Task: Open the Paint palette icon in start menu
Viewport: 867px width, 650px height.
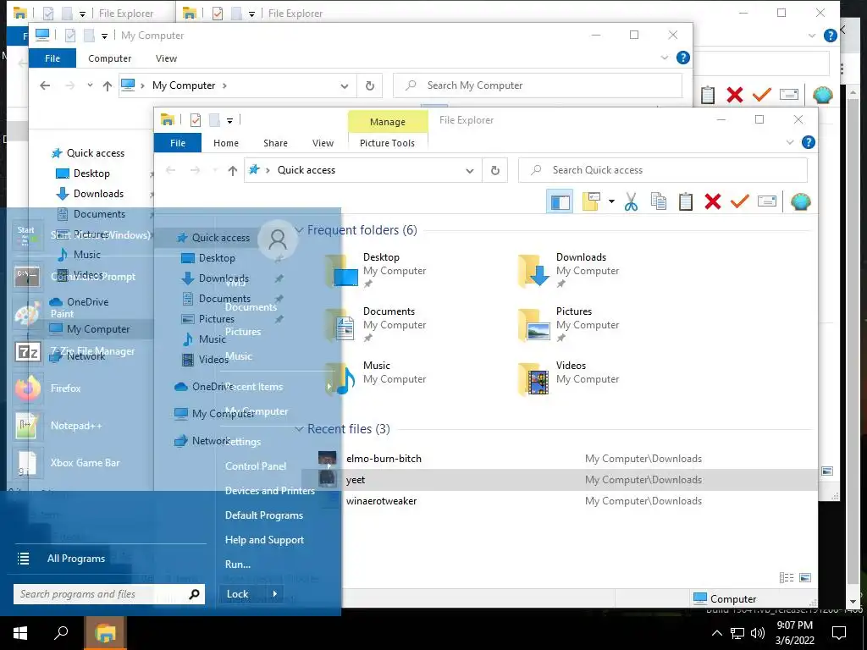Action: pyautogui.click(x=27, y=313)
